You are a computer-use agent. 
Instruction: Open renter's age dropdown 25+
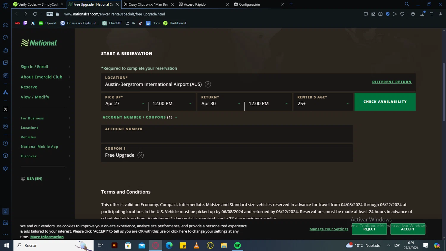coord(323,102)
